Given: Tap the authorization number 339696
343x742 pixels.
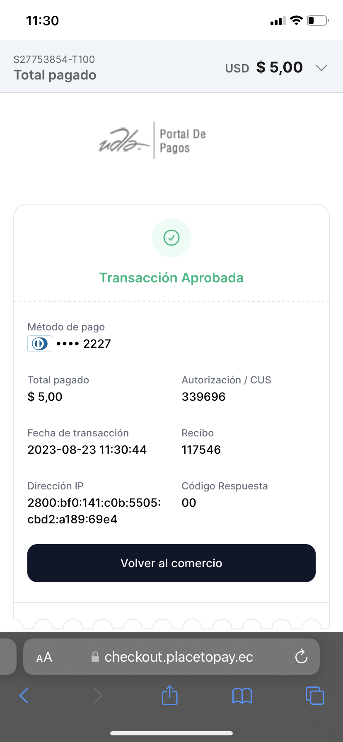Looking at the screenshot, I should click(203, 397).
